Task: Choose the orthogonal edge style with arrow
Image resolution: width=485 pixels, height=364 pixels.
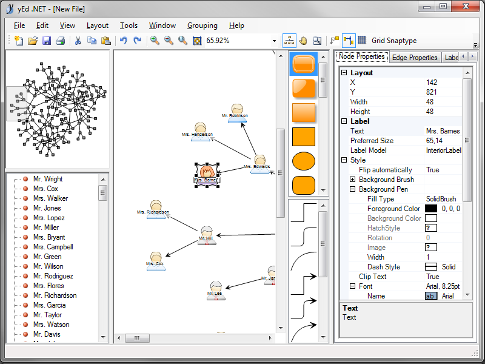Action: (304, 285)
